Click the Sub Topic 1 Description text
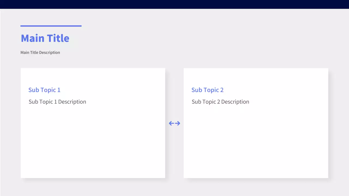 pyautogui.click(x=57, y=102)
